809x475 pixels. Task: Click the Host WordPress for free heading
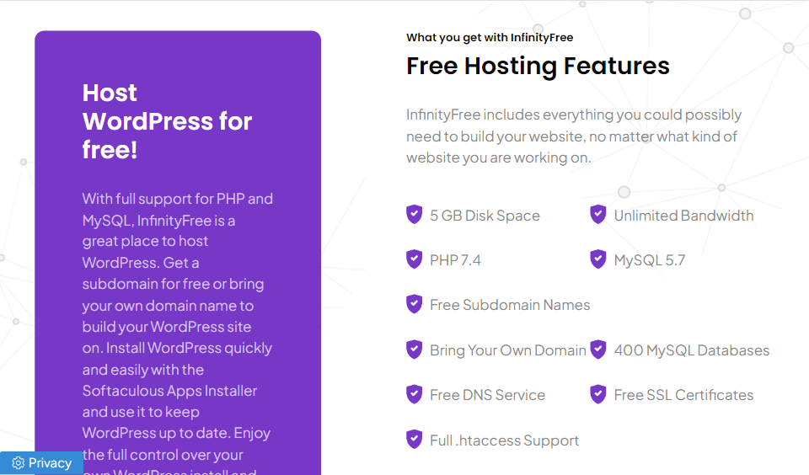tap(167, 121)
